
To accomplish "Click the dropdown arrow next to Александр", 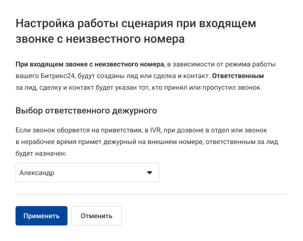I will click(150, 173).
